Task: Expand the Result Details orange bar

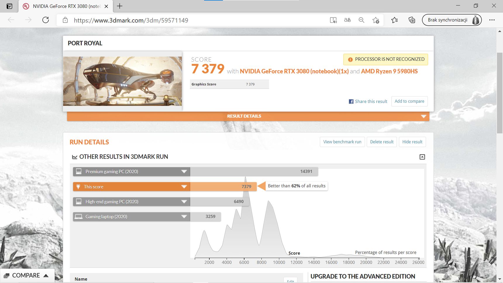Action: tap(248, 116)
